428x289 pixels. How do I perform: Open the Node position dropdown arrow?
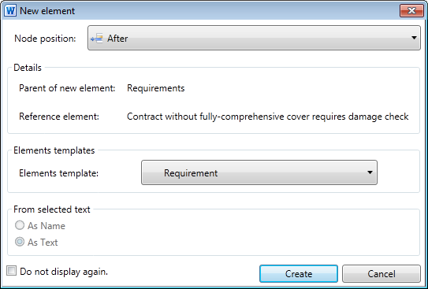point(414,38)
